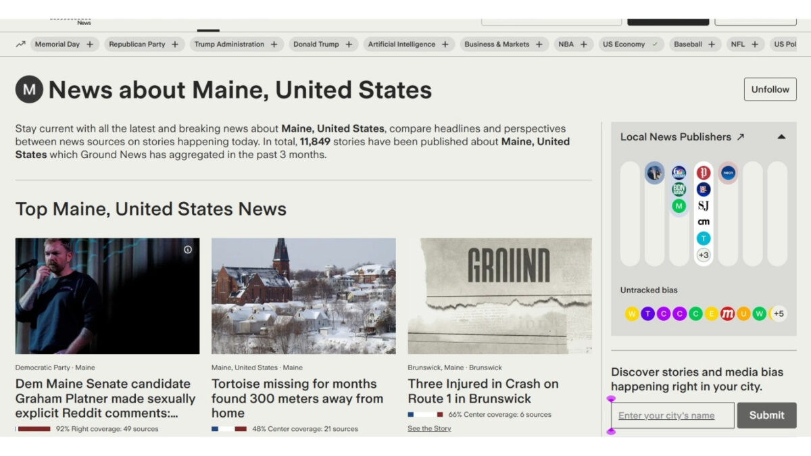The width and height of the screenshot is (811, 456).
Task: Expand the +3 more center publishers
Action: [704, 255]
